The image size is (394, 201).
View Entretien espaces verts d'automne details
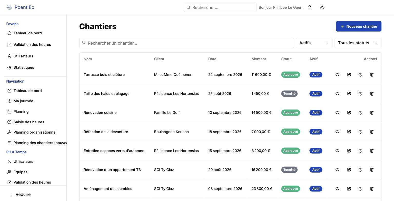337,151
